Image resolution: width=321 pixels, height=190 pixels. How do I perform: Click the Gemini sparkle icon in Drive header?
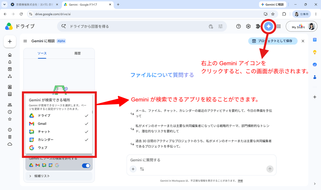click(268, 26)
